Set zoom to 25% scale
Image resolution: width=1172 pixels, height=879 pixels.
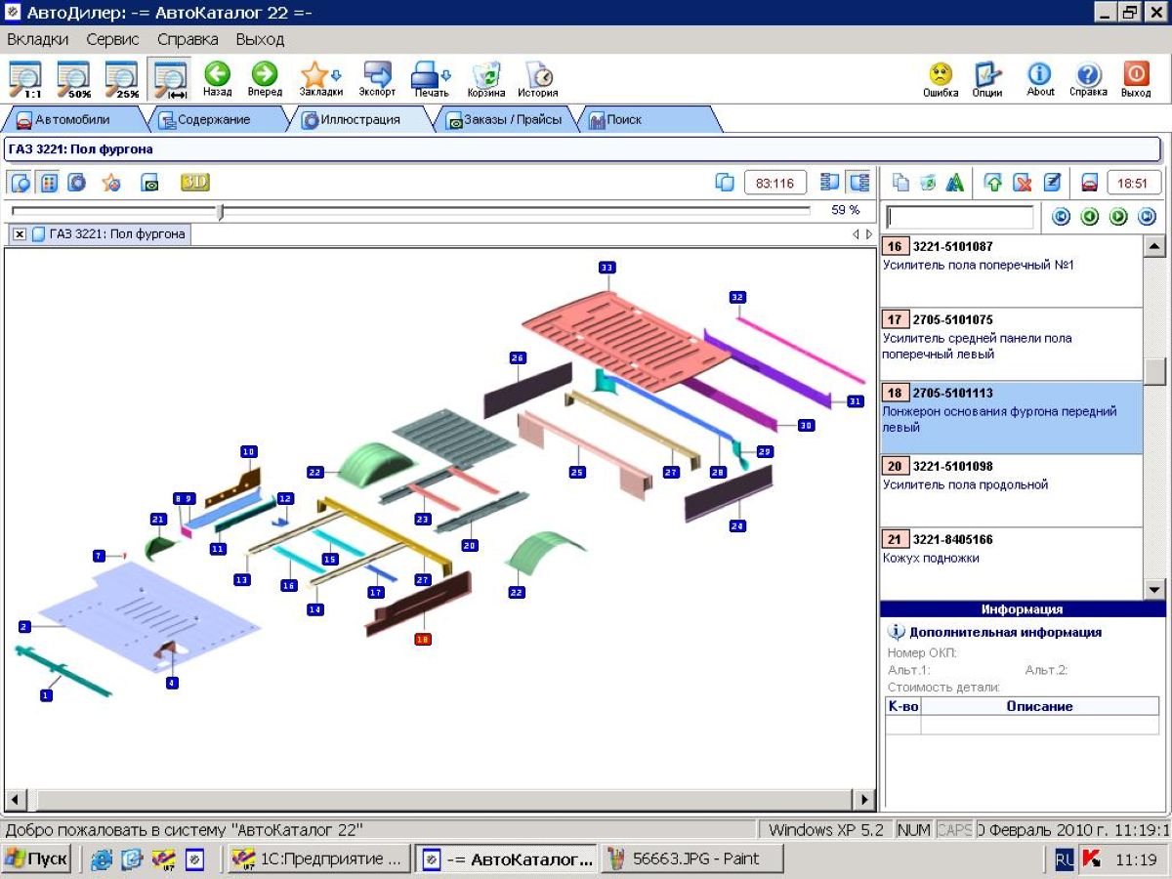(x=122, y=79)
